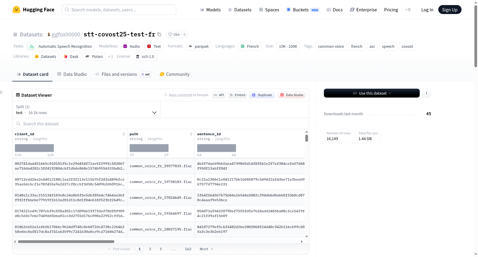Click the Embed button

tap(238, 95)
